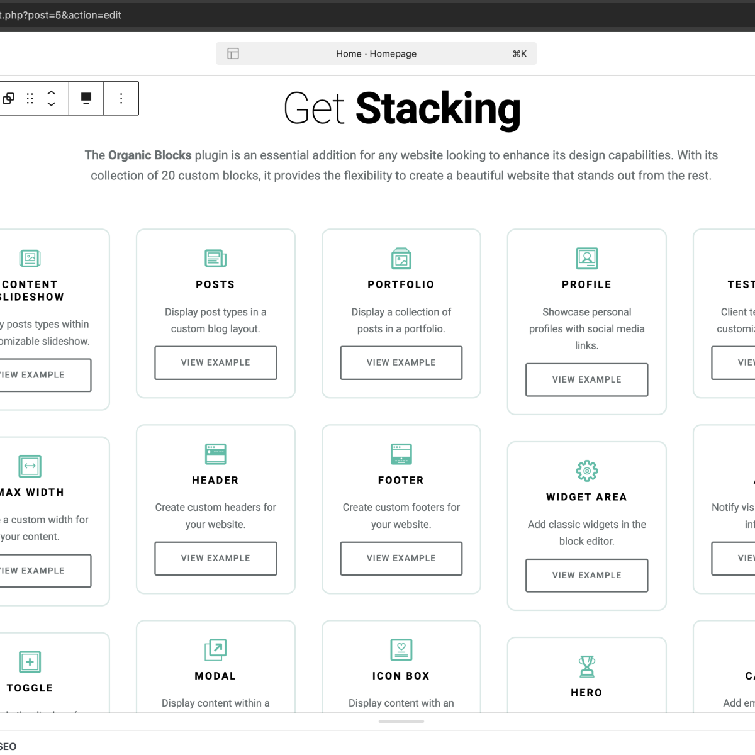This screenshot has height=755, width=755.
Task: Click "Display post types in a custom blog layout."
Action: [216, 320]
